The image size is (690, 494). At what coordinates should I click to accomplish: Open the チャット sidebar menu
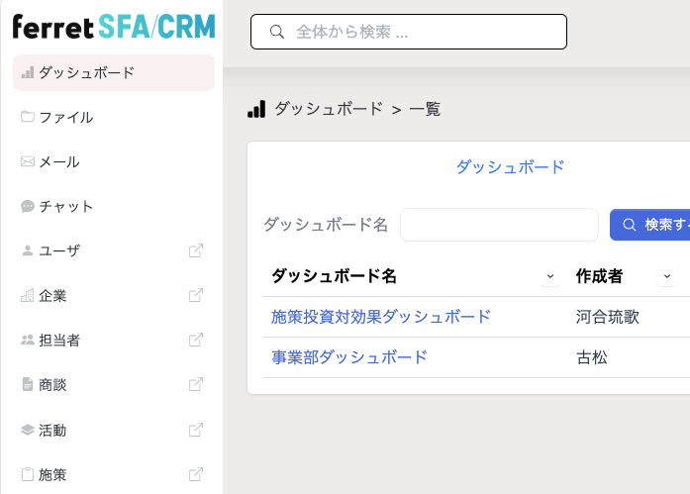pyautogui.click(x=114, y=206)
